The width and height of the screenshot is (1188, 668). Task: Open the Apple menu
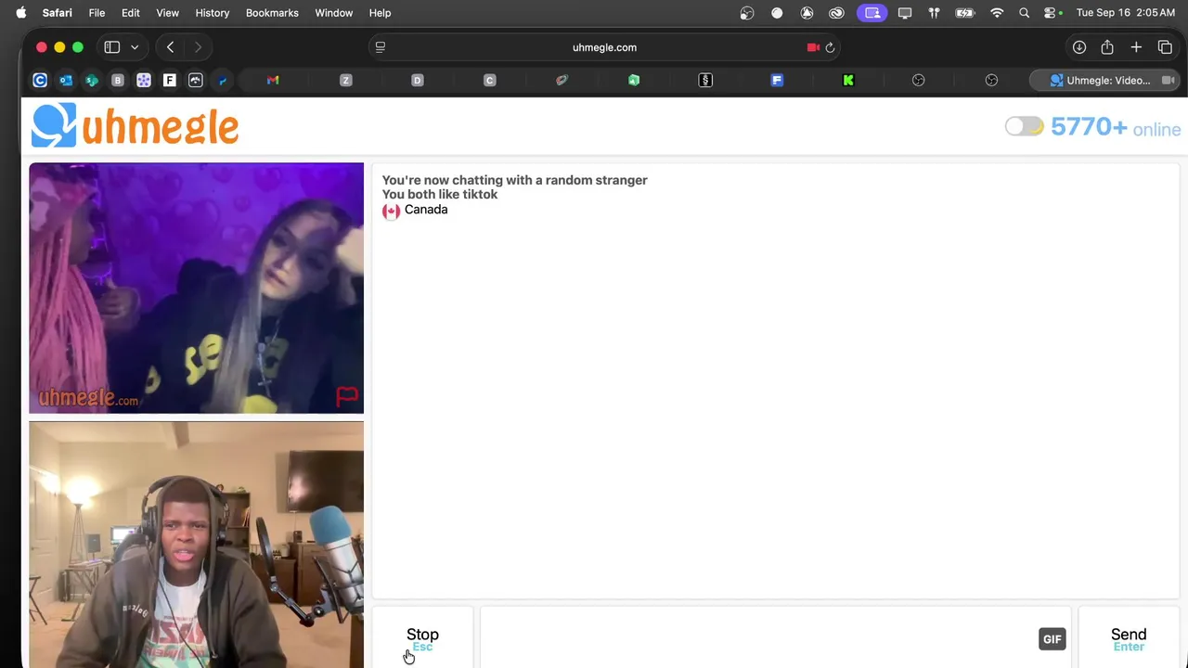21,13
